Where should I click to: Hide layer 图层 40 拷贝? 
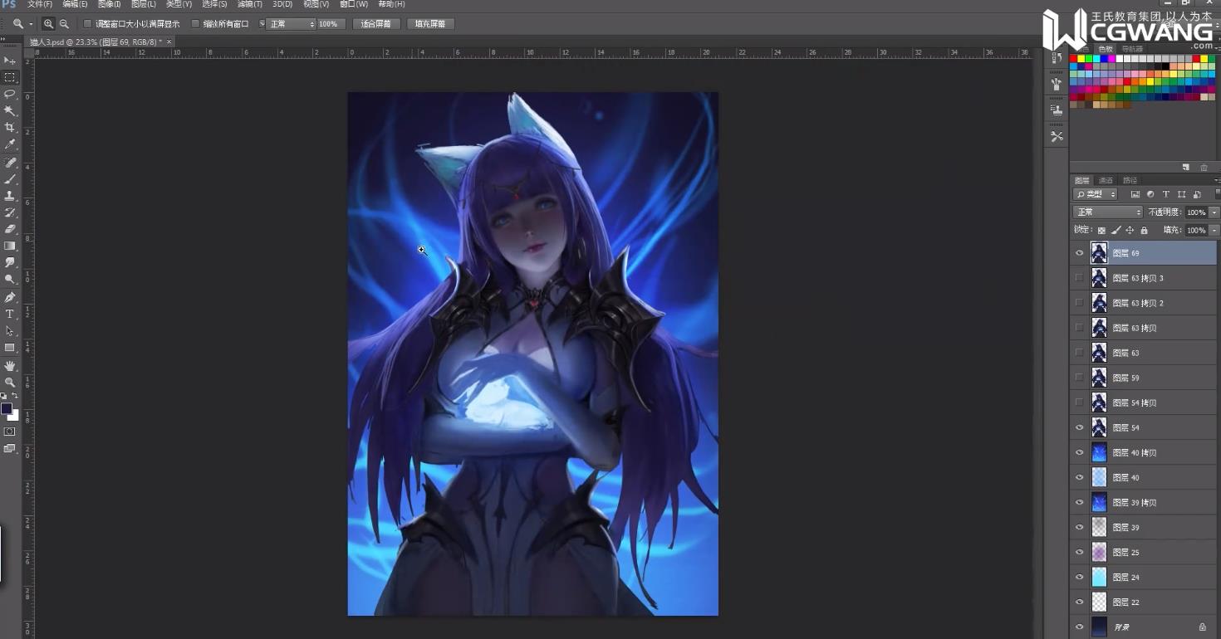pyautogui.click(x=1080, y=452)
